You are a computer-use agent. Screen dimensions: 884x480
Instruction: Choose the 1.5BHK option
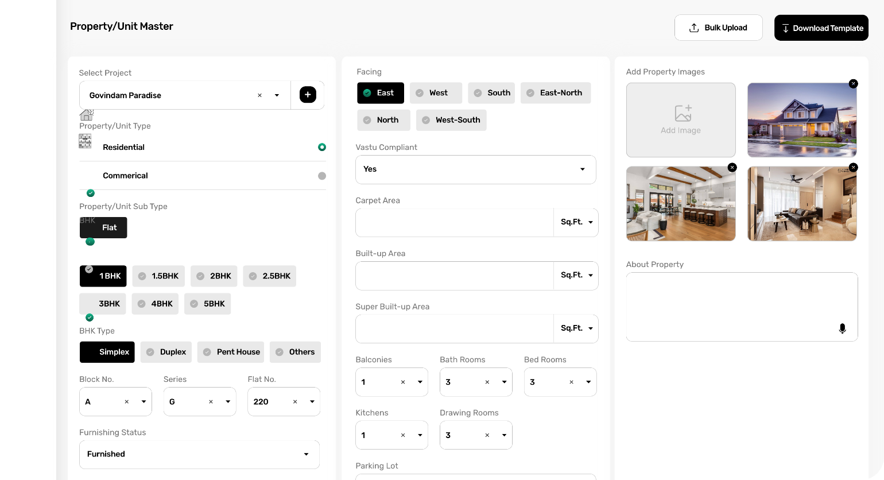(x=158, y=276)
